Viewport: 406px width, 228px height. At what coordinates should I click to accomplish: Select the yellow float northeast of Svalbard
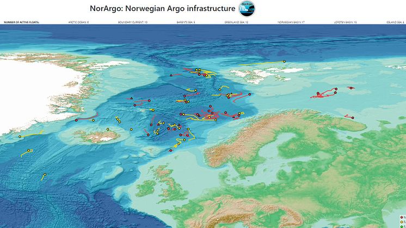pyautogui.click(x=284, y=61)
